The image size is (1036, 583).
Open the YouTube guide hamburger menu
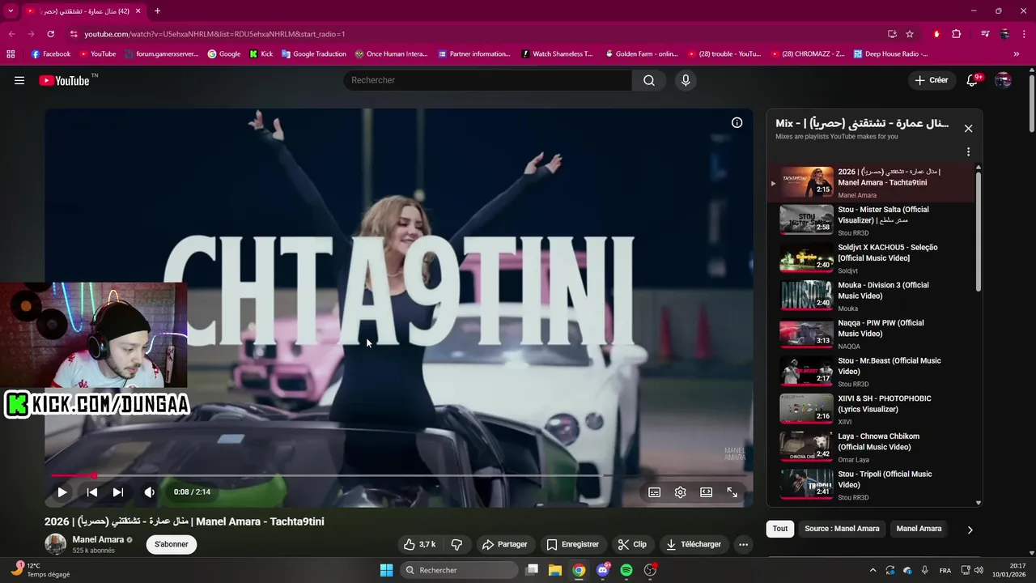tap(19, 80)
